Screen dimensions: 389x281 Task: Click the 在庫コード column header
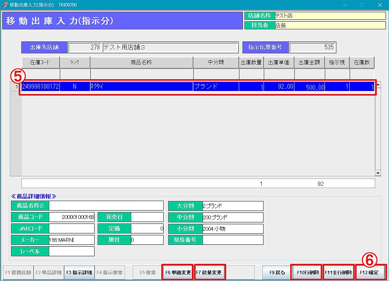click(40, 62)
